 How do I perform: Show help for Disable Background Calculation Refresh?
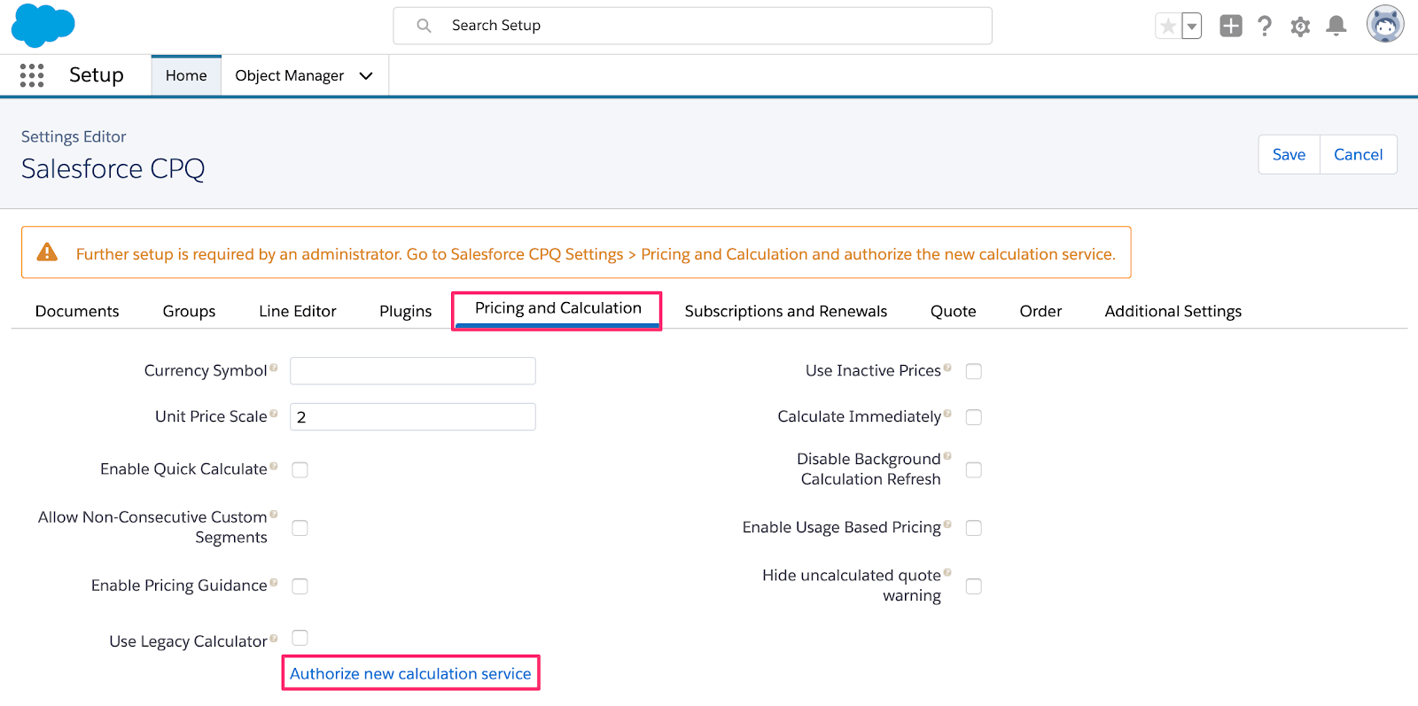(x=947, y=456)
